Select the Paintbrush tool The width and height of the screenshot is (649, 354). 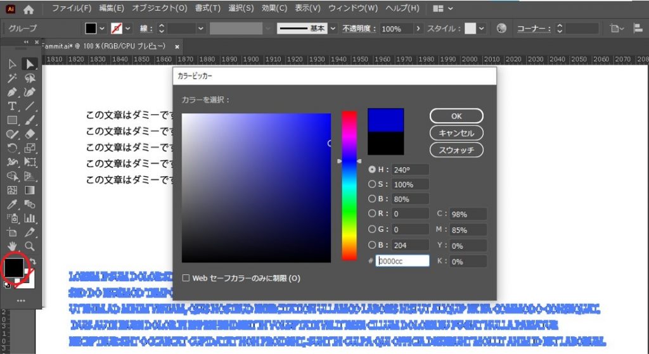(x=29, y=120)
